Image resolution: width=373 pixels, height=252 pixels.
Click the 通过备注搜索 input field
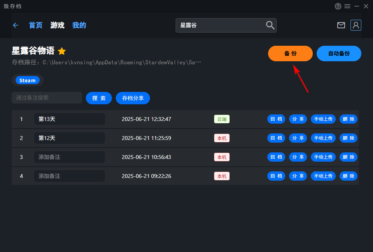pos(47,98)
